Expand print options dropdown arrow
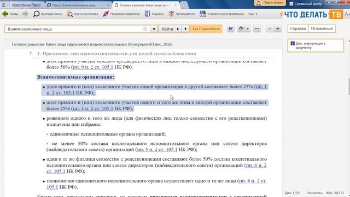 (248, 28)
